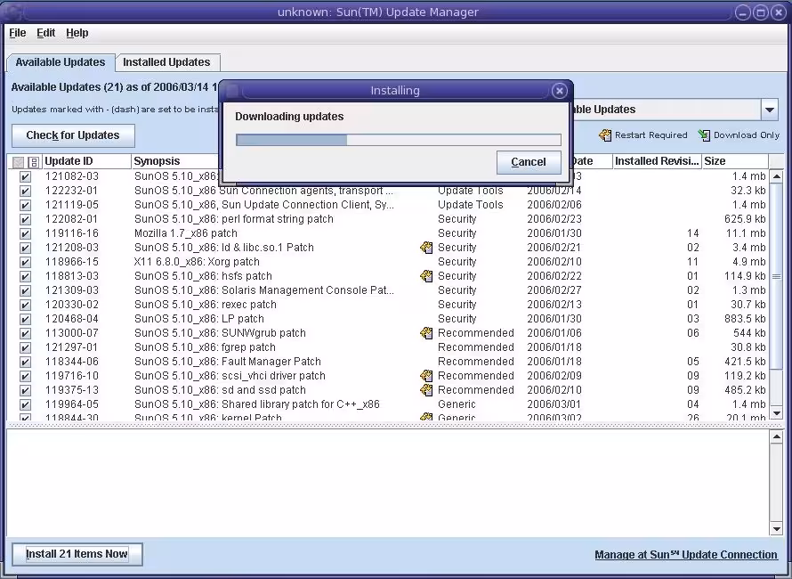Click the details pane scroll-up arrow
The width and height of the screenshot is (792, 579).
coord(776,436)
